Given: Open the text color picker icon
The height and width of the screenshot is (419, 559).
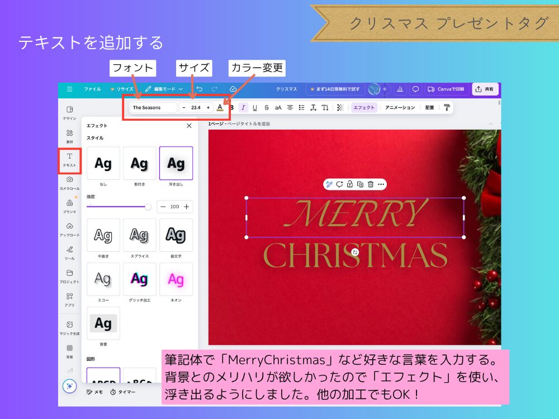Looking at the screenshot, I should coord(220,107).
